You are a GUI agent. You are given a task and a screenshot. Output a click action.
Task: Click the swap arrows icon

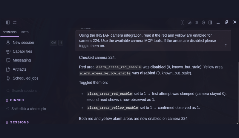tap(15, 23)
